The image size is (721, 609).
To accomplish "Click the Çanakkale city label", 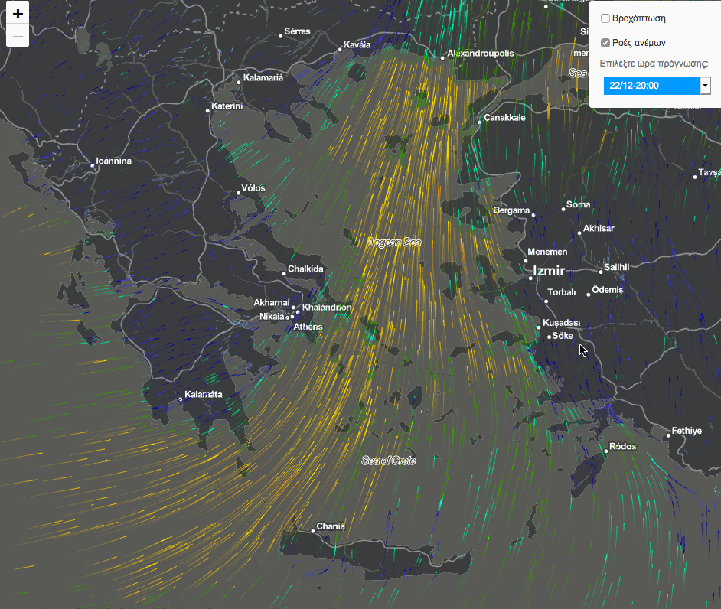I will pyautogui.click(x=505, y=118).
